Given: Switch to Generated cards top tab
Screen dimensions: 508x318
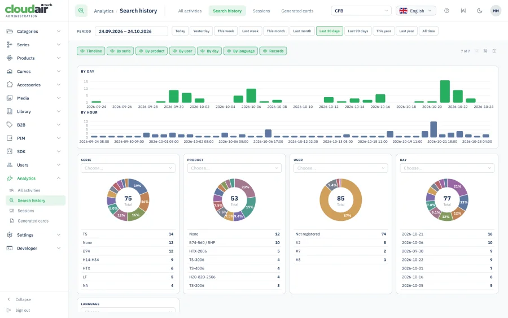Looking at the screenshot, I should (297, 11).
